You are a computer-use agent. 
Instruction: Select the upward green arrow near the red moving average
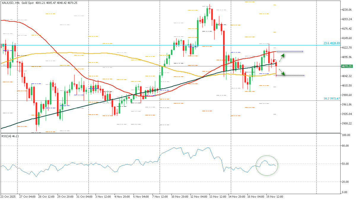(283, 56)
